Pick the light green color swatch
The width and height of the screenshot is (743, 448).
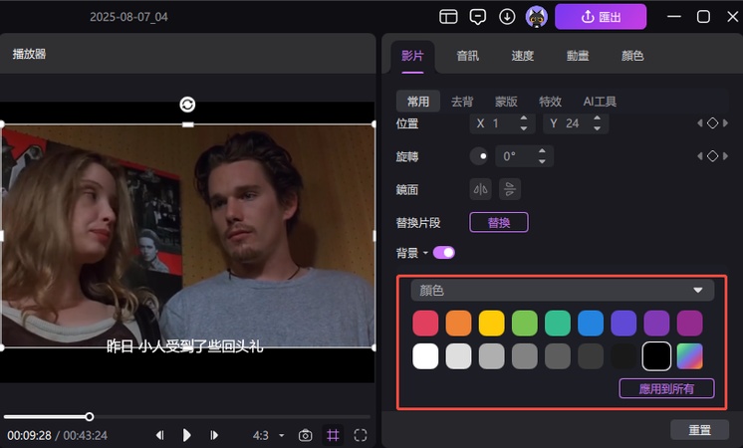525,323
